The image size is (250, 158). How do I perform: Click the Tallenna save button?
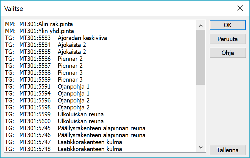pos(227,150)
